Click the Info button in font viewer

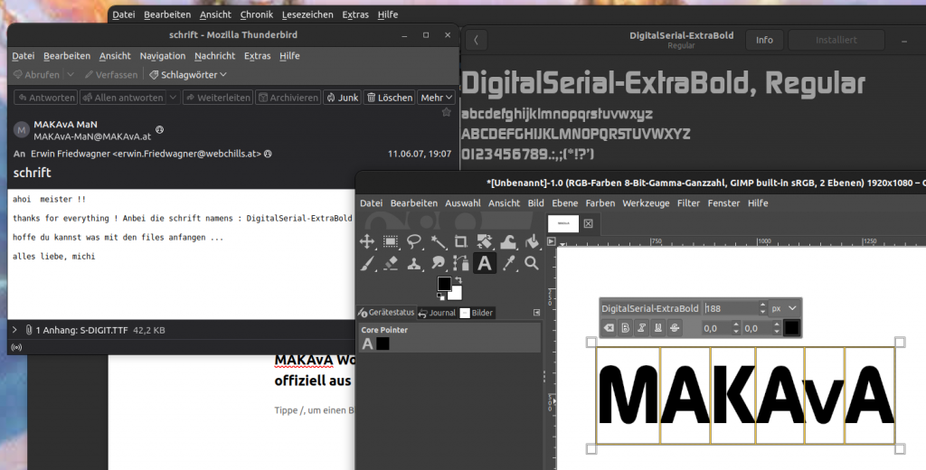(764, 40)
